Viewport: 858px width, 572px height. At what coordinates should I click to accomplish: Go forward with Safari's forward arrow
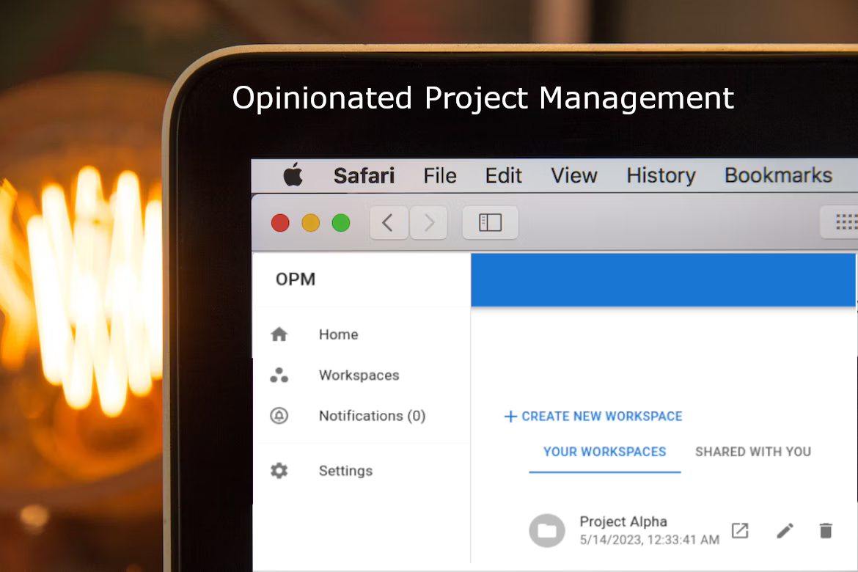click(430, 222)
